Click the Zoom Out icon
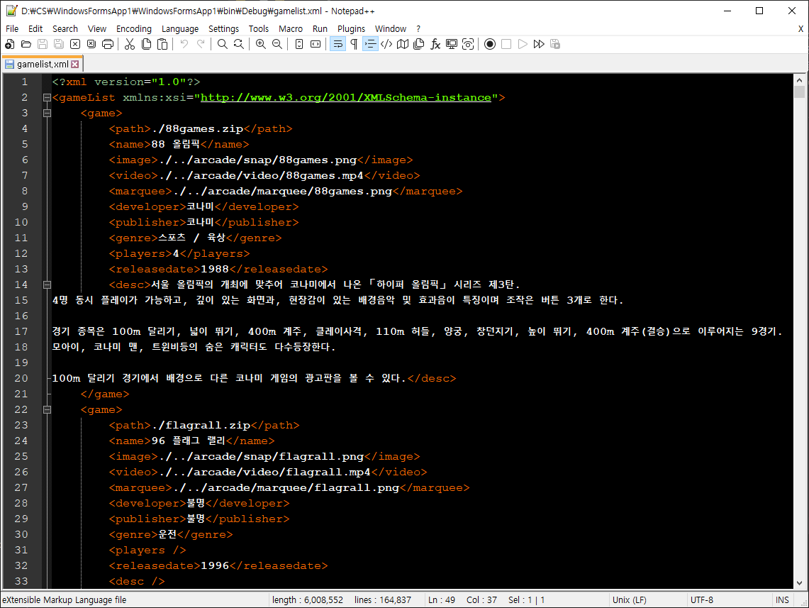The image size is (809, 608). pyautogui.click(x=277, y=45)
